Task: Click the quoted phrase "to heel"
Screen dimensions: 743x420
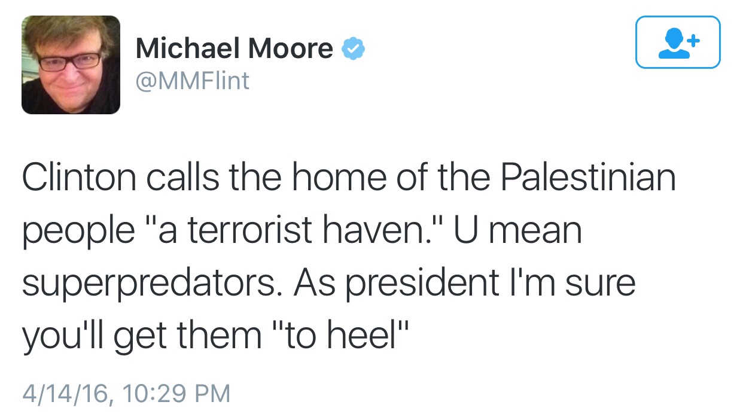Action: click(343, 333)
